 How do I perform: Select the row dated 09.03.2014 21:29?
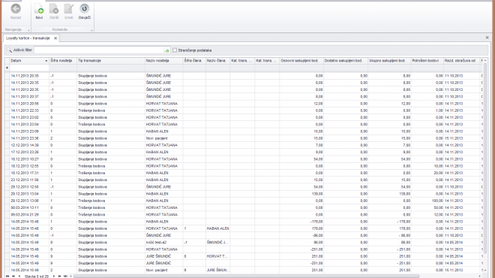pos(243,215)
